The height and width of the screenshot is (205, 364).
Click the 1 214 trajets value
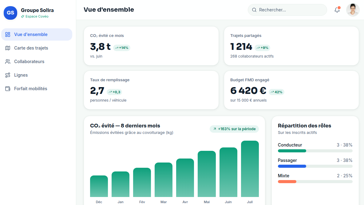point(241,47)
